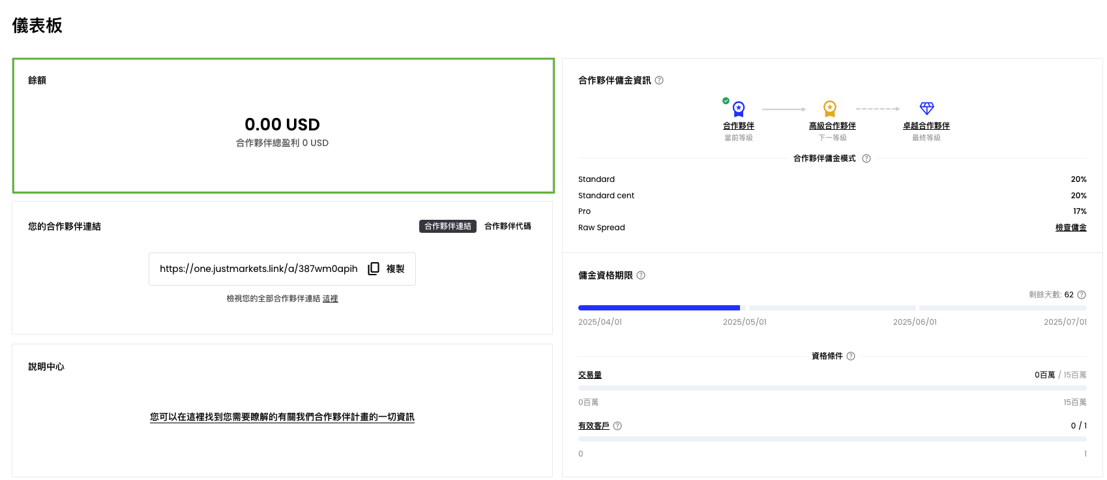Click the 0.00 USD balance amount

click(282, 125)
